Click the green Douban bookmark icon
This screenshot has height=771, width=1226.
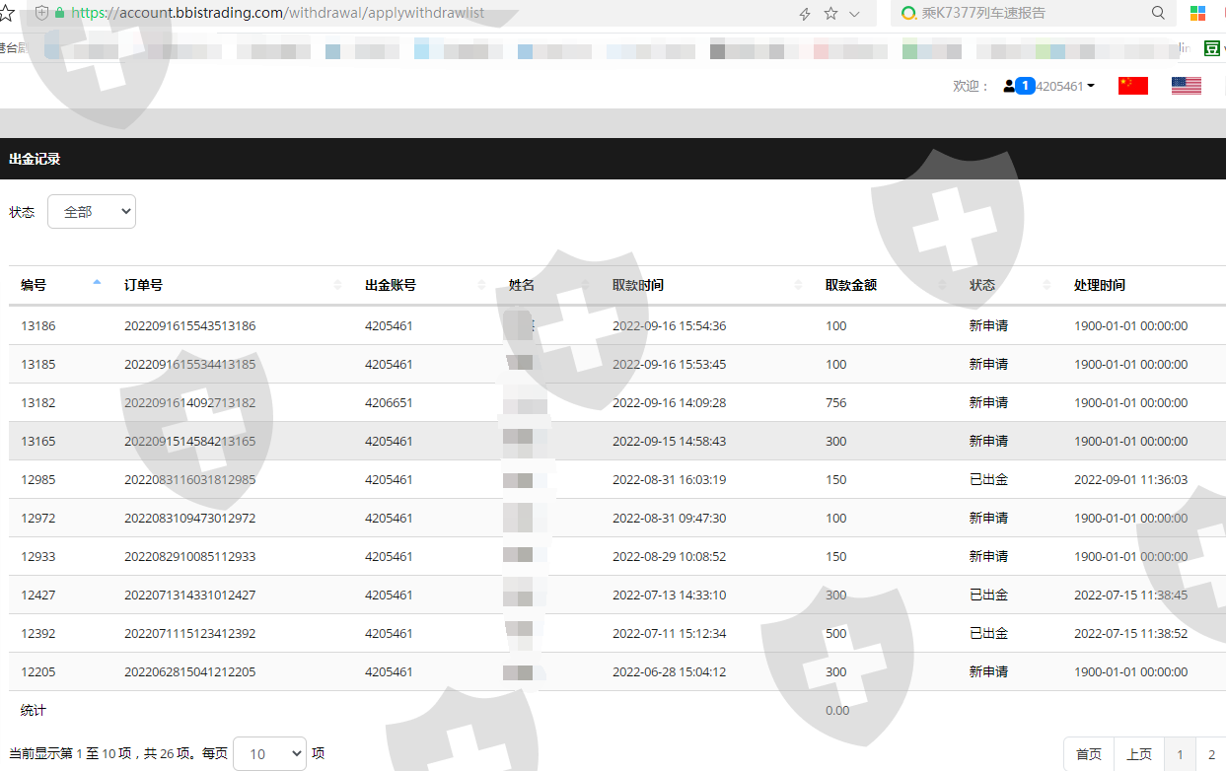coord(1211,48)
